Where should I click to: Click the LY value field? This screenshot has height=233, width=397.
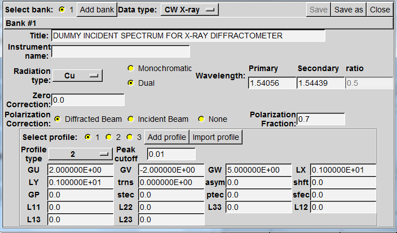tap(81, 182)
